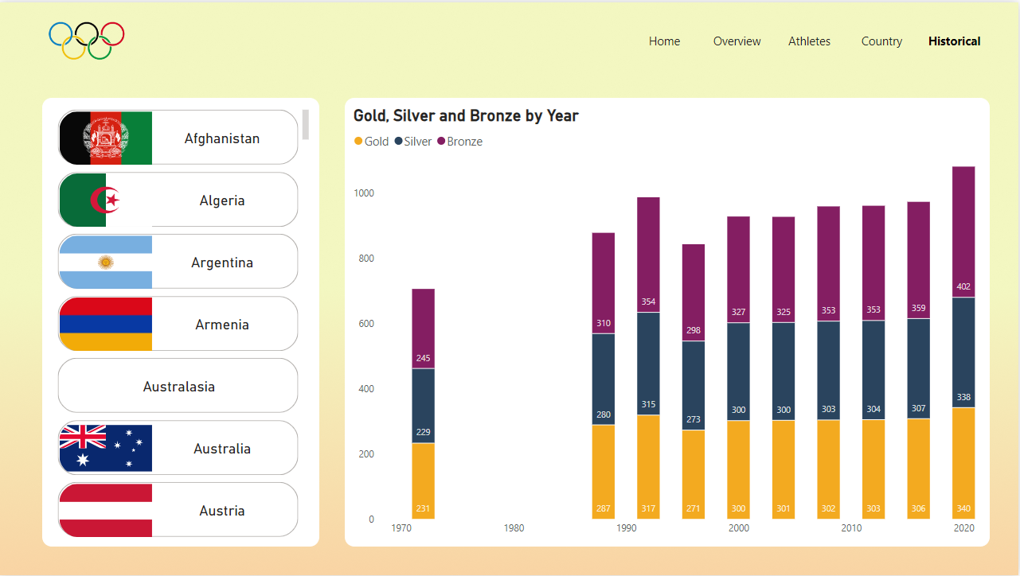Screen dimensions: 1020x576
Task: Select the bronze bar segment labeled 310
Action: pos(604,283)
